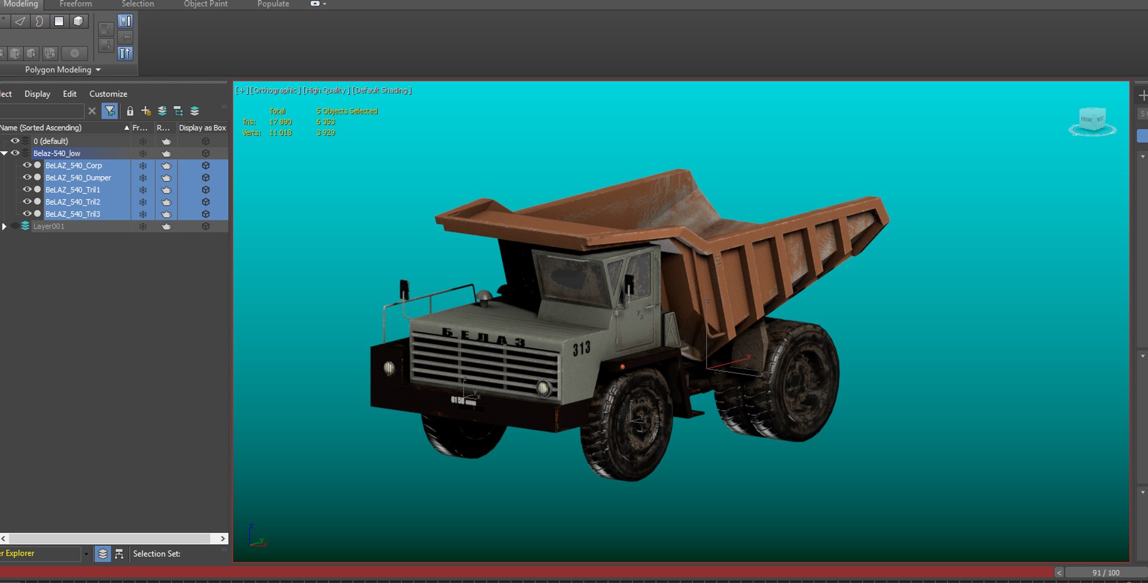Click the round soft selection button

(x=75, y=54)
